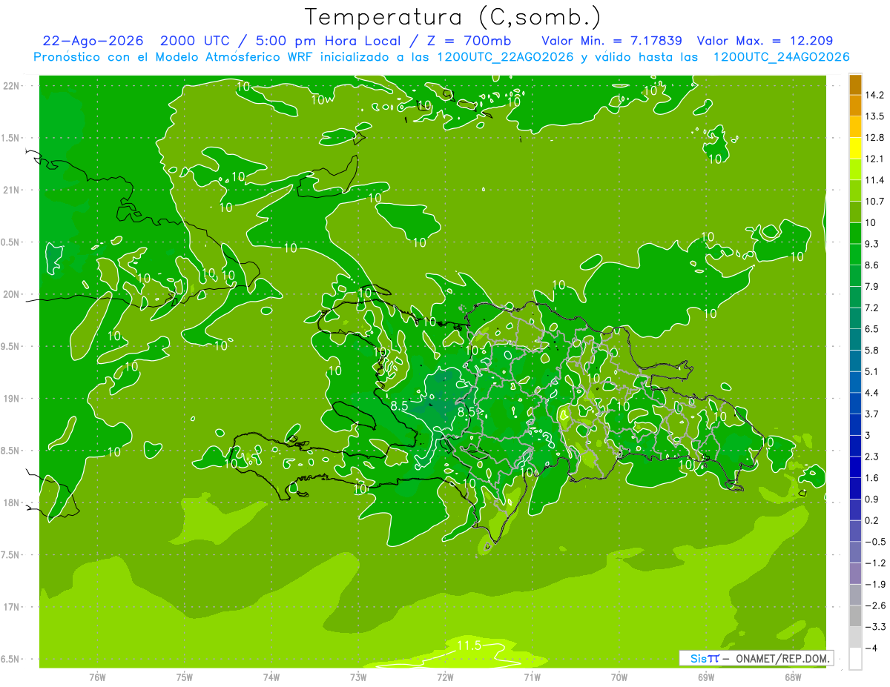Click the 21N latitude axis label
890x687 pixels.
[11, 190]
